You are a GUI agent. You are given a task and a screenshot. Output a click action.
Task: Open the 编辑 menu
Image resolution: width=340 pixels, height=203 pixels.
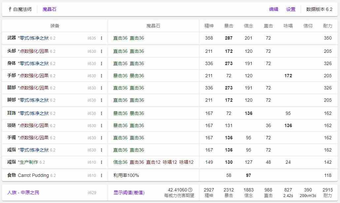(x=274, y=9)
